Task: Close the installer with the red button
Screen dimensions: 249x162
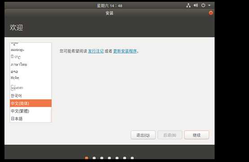Action: point(211,13)
